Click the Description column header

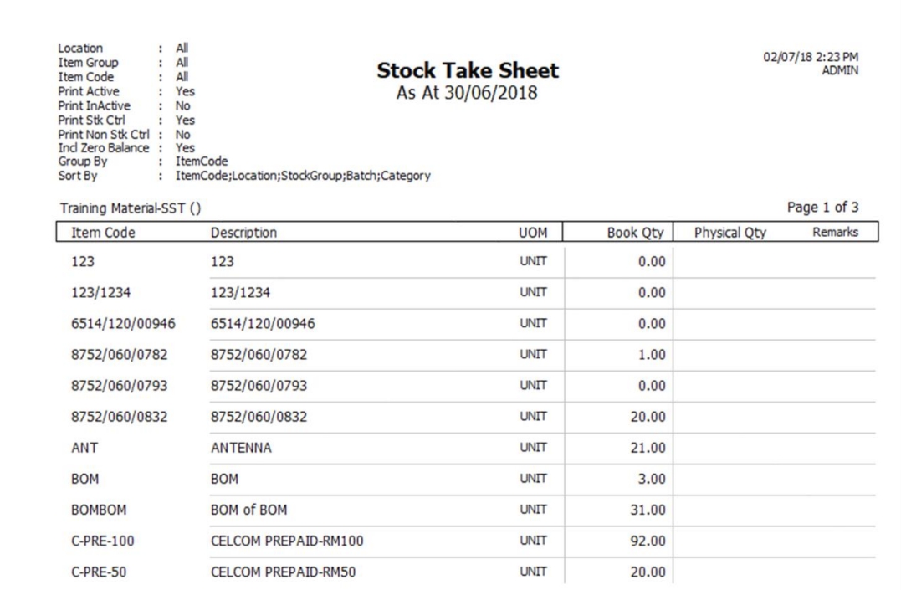coord(243,233)
